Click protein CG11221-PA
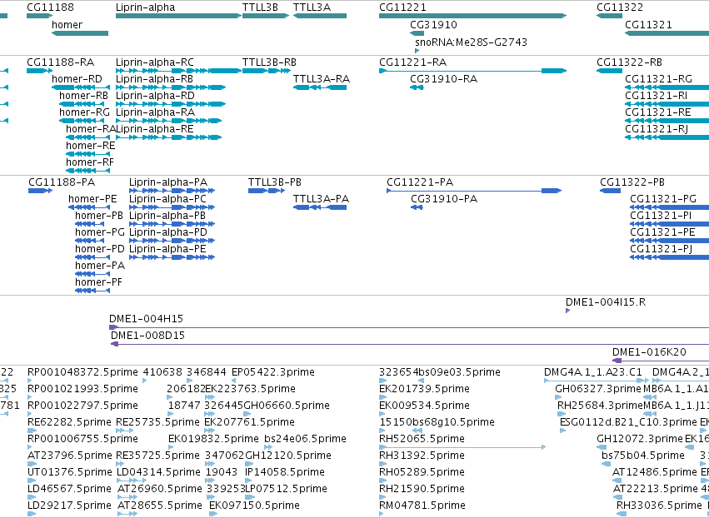This screenshot has width=709, height=518. (474, 191)
